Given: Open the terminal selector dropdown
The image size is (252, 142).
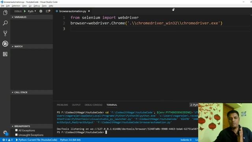Looking at the screenshot, I should 194,105.
